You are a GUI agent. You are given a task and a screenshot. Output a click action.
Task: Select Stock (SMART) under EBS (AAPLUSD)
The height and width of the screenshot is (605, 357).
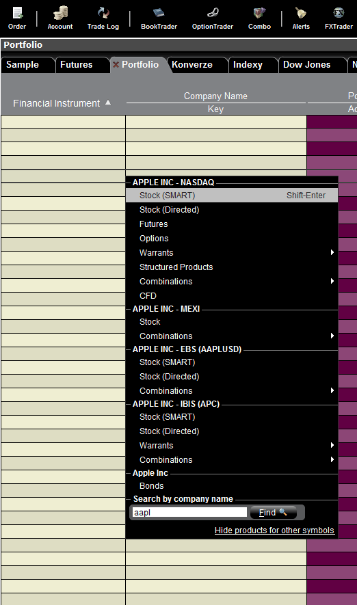pyautogui.click(x=232, y=362)
